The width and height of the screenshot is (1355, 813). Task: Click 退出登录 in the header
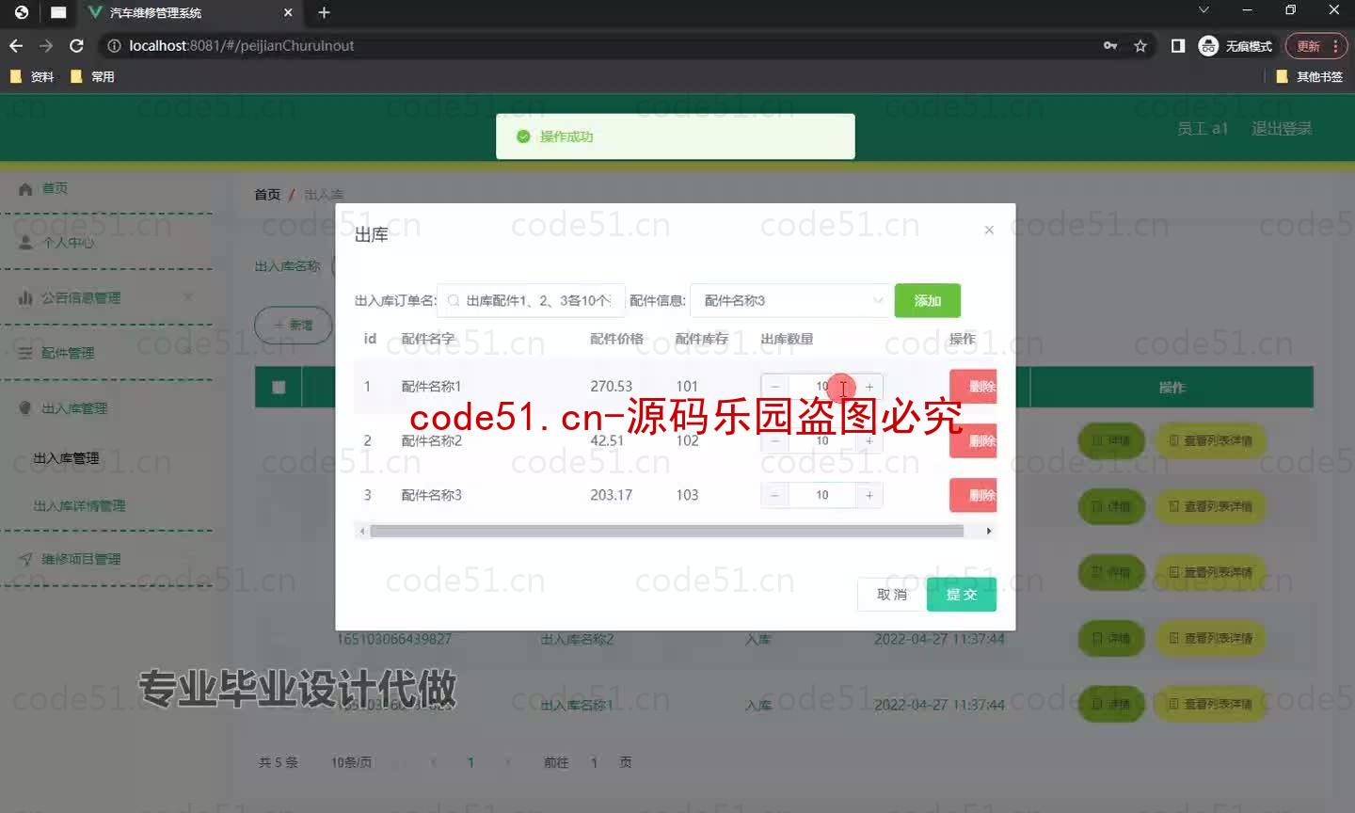[1282, 128]
